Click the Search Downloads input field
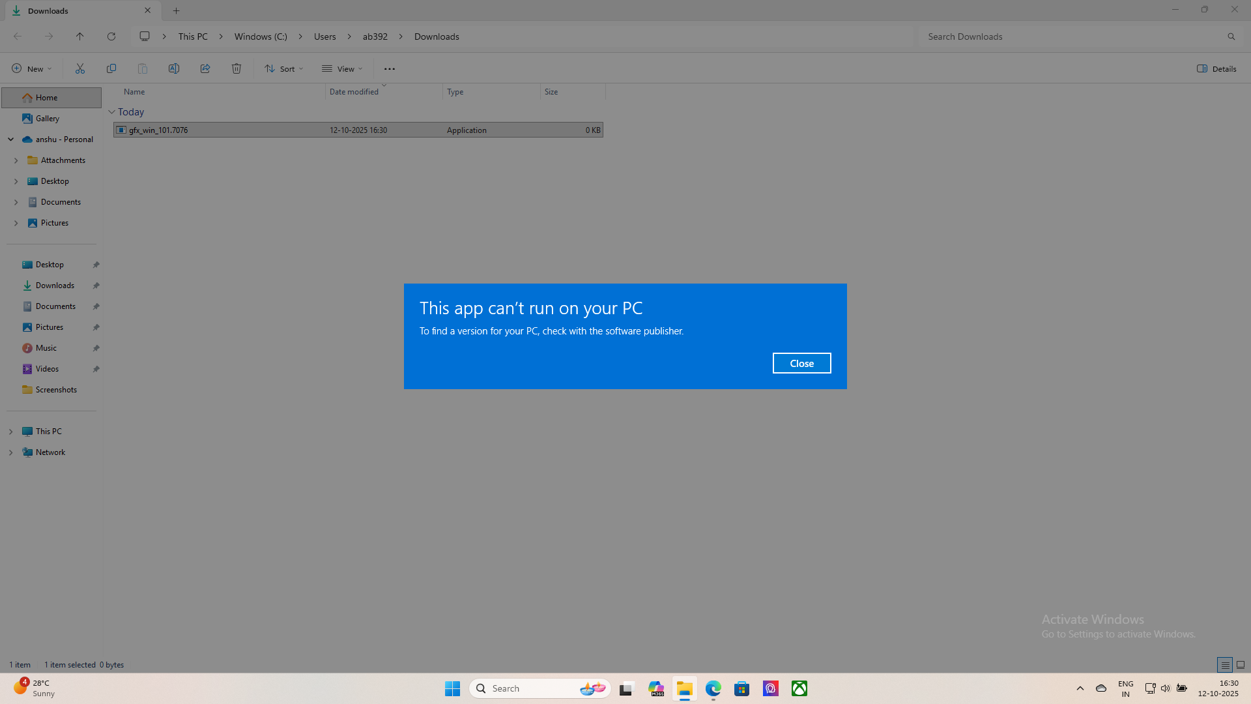This screenshot has height=704, width=1251. [x=1069, y=37]
